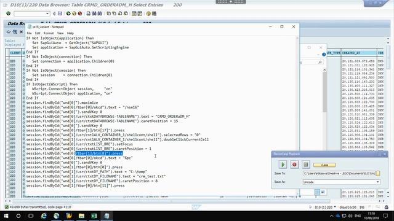Click the line ending with .maximize
This screenshot has width=394, height=221.
[x=62, y=103]
